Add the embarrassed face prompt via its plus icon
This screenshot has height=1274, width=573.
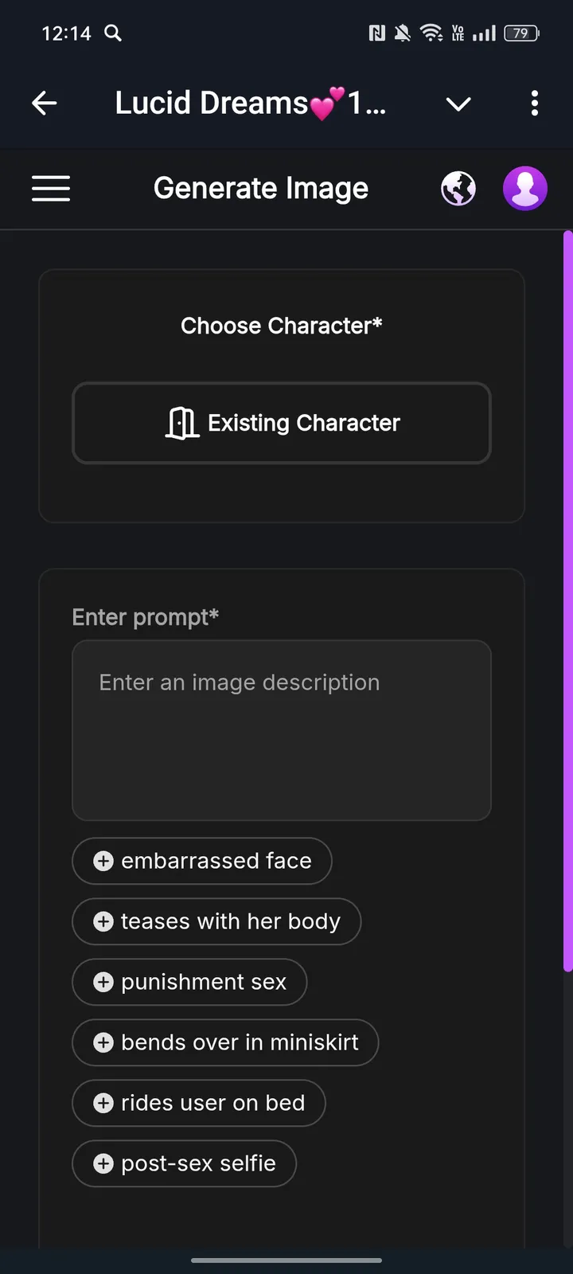[x=103, y=861]
